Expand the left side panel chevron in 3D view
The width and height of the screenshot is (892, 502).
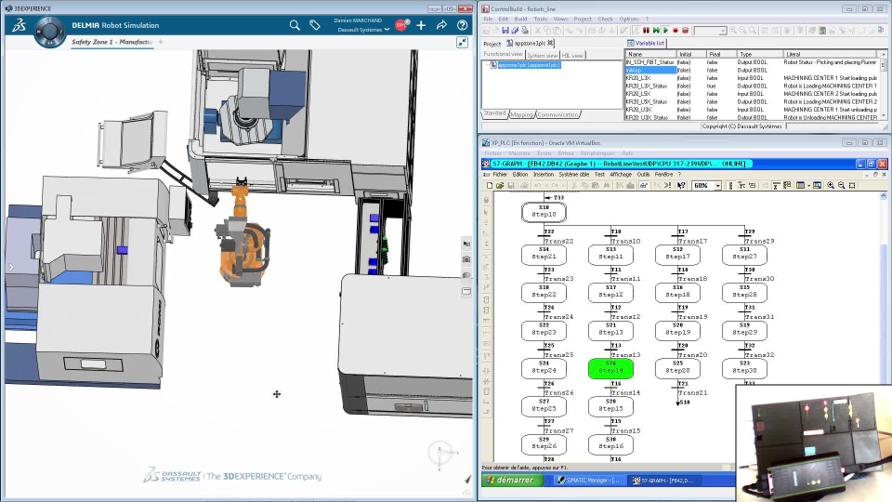click(x=11, y=267)
